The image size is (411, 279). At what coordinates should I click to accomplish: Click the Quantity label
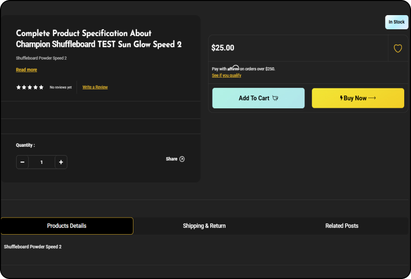[x=25, y=145]
